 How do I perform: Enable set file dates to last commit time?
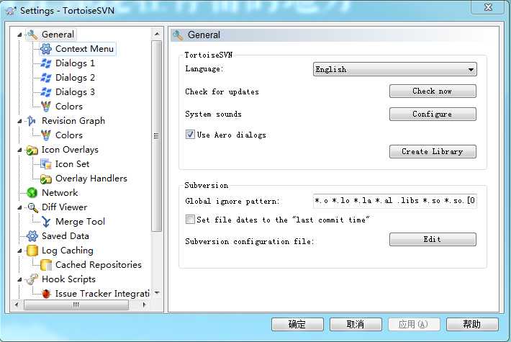pyautogui.click(x=190, y=219)
